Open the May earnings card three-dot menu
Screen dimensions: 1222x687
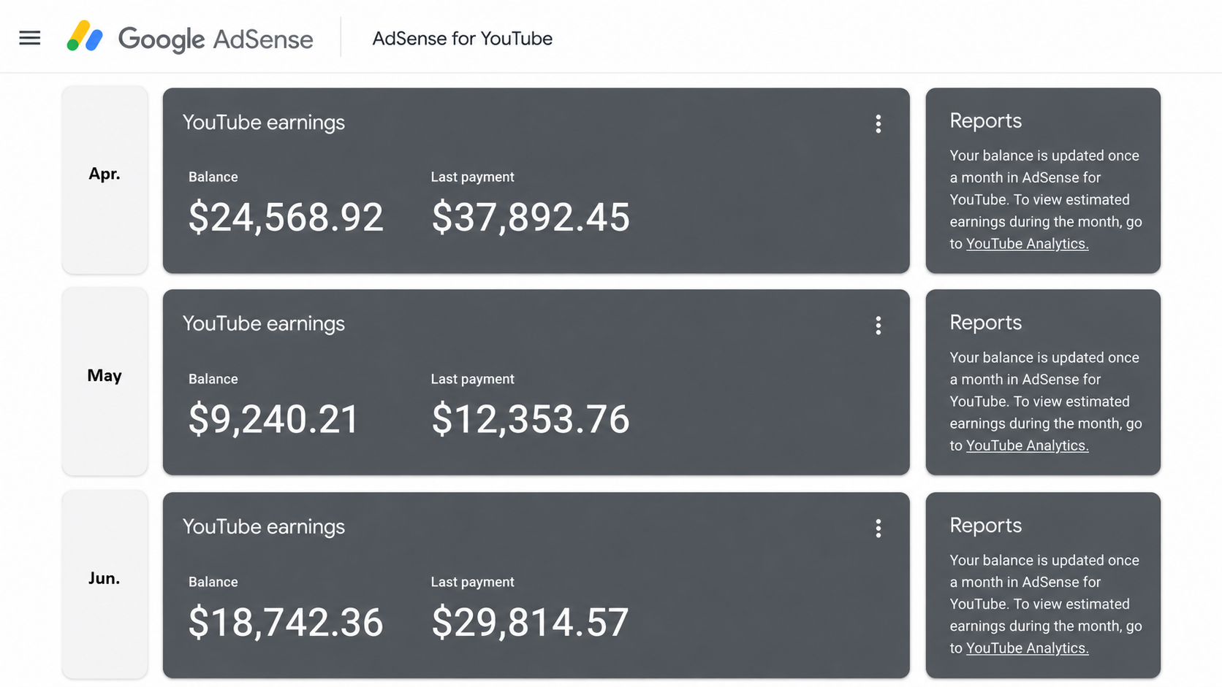(878, 326)
